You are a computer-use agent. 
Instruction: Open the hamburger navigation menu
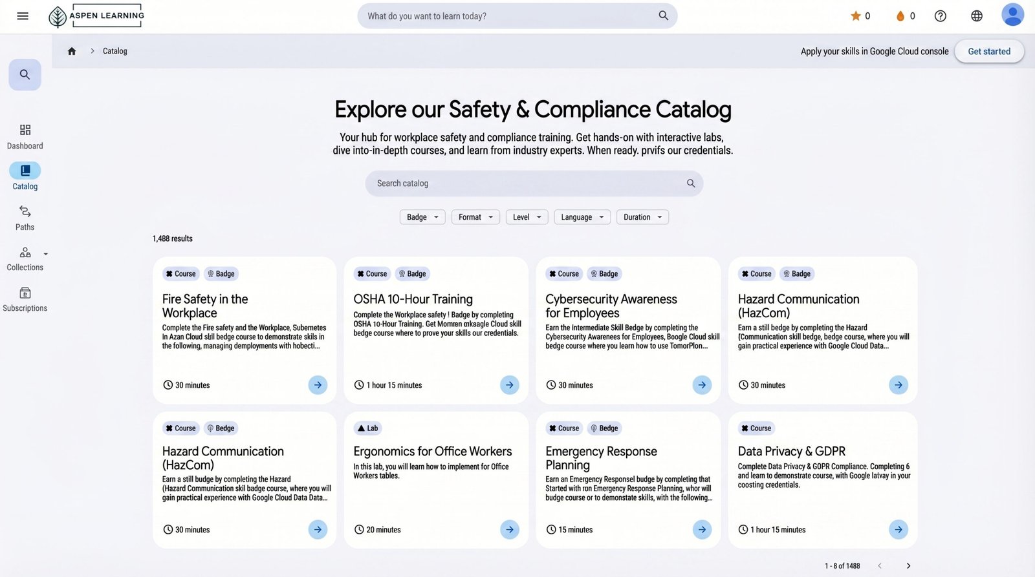pyautogui.click(x=23, y=16)
